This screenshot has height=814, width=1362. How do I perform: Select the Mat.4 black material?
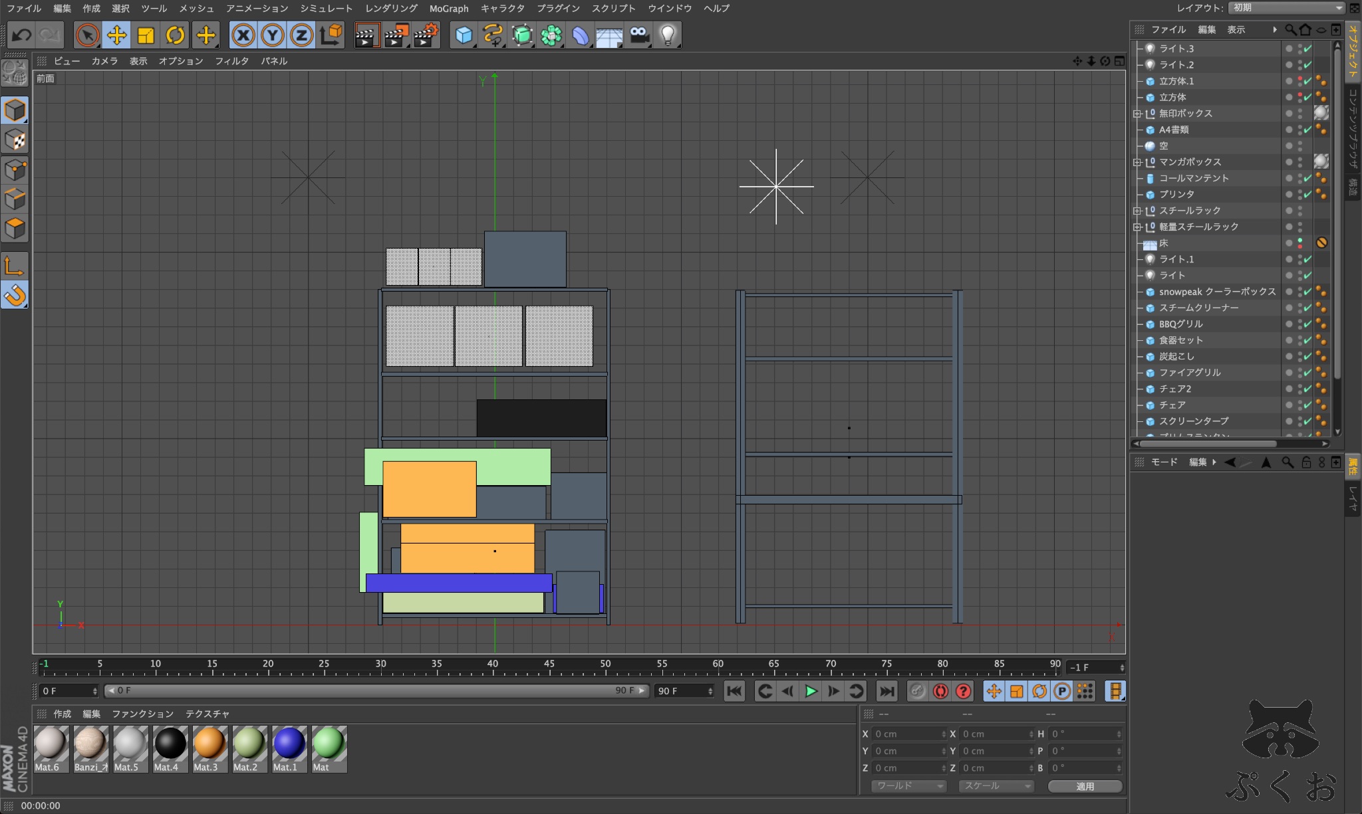click(170, 748)
